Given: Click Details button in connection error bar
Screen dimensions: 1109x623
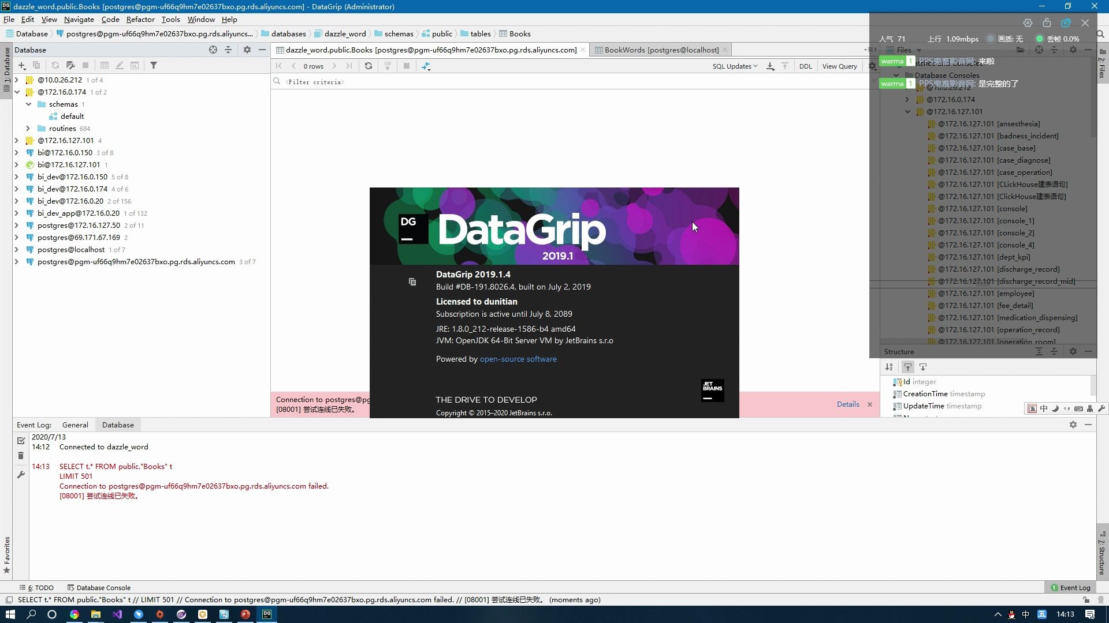Looking at the screenshot, I should tap(848, 404).
